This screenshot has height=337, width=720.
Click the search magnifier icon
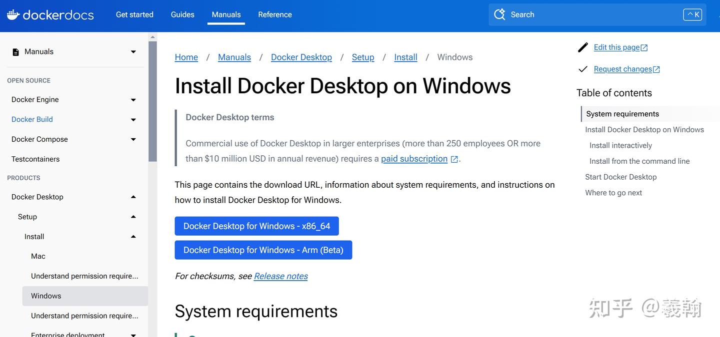[499, 14]
